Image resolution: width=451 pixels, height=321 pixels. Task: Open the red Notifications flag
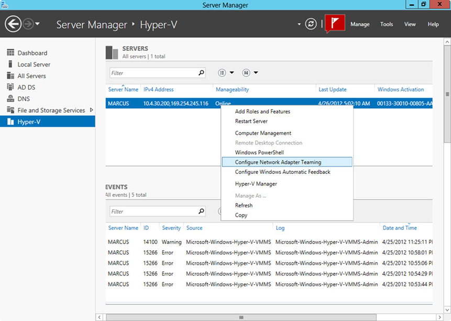click(x=335, y=23)
